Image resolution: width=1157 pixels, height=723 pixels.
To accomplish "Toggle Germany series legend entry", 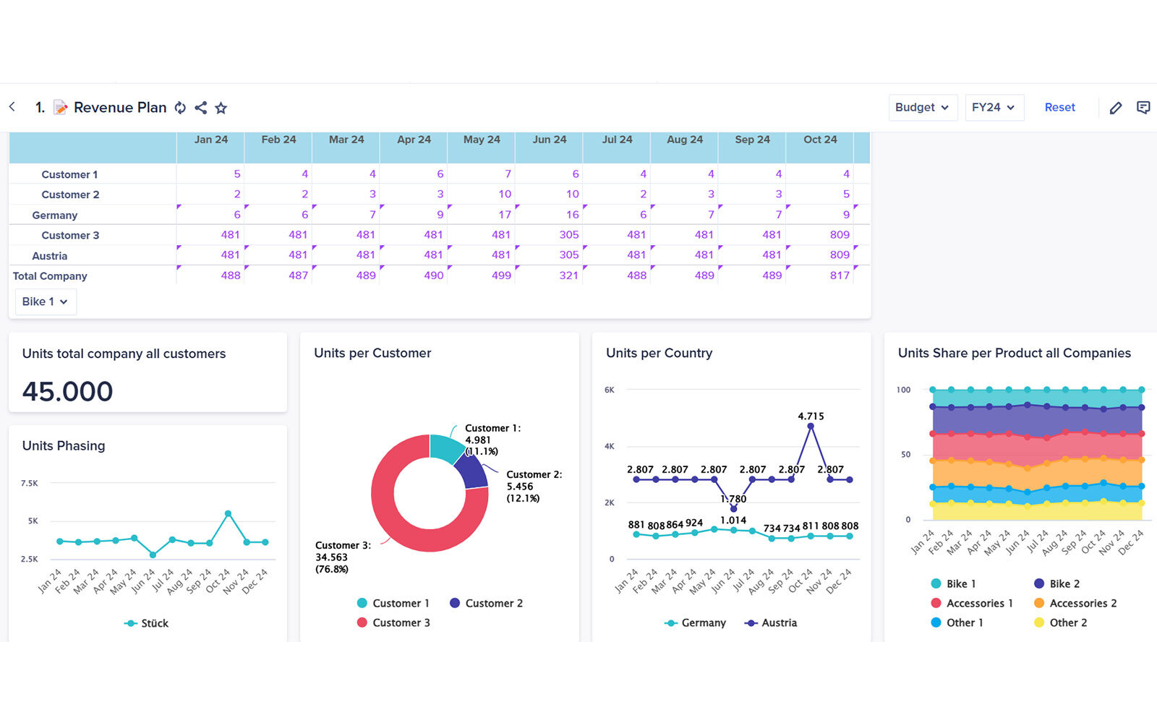I will tap(695, 623).
